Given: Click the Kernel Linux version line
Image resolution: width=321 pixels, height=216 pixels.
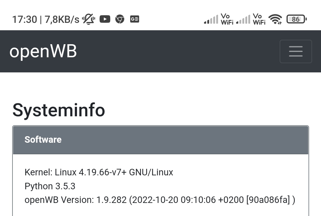Looking at the screenshot, I should point(99,172).
